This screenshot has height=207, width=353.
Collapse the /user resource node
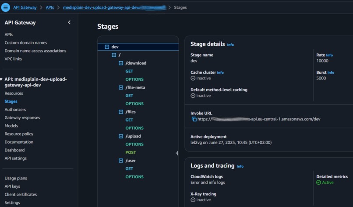click(121, 161)
